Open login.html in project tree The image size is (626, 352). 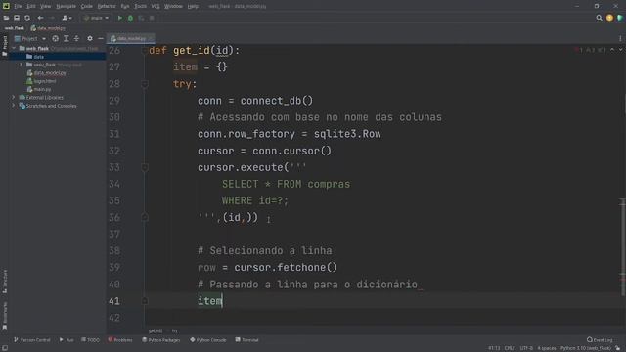pyautogui.click(x=41, y=81)
